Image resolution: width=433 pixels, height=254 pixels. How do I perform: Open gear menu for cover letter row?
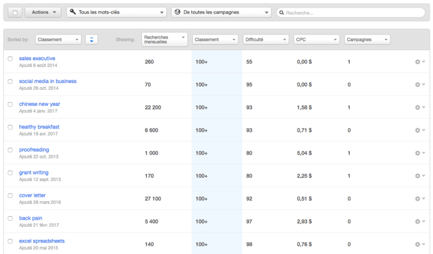419,199
